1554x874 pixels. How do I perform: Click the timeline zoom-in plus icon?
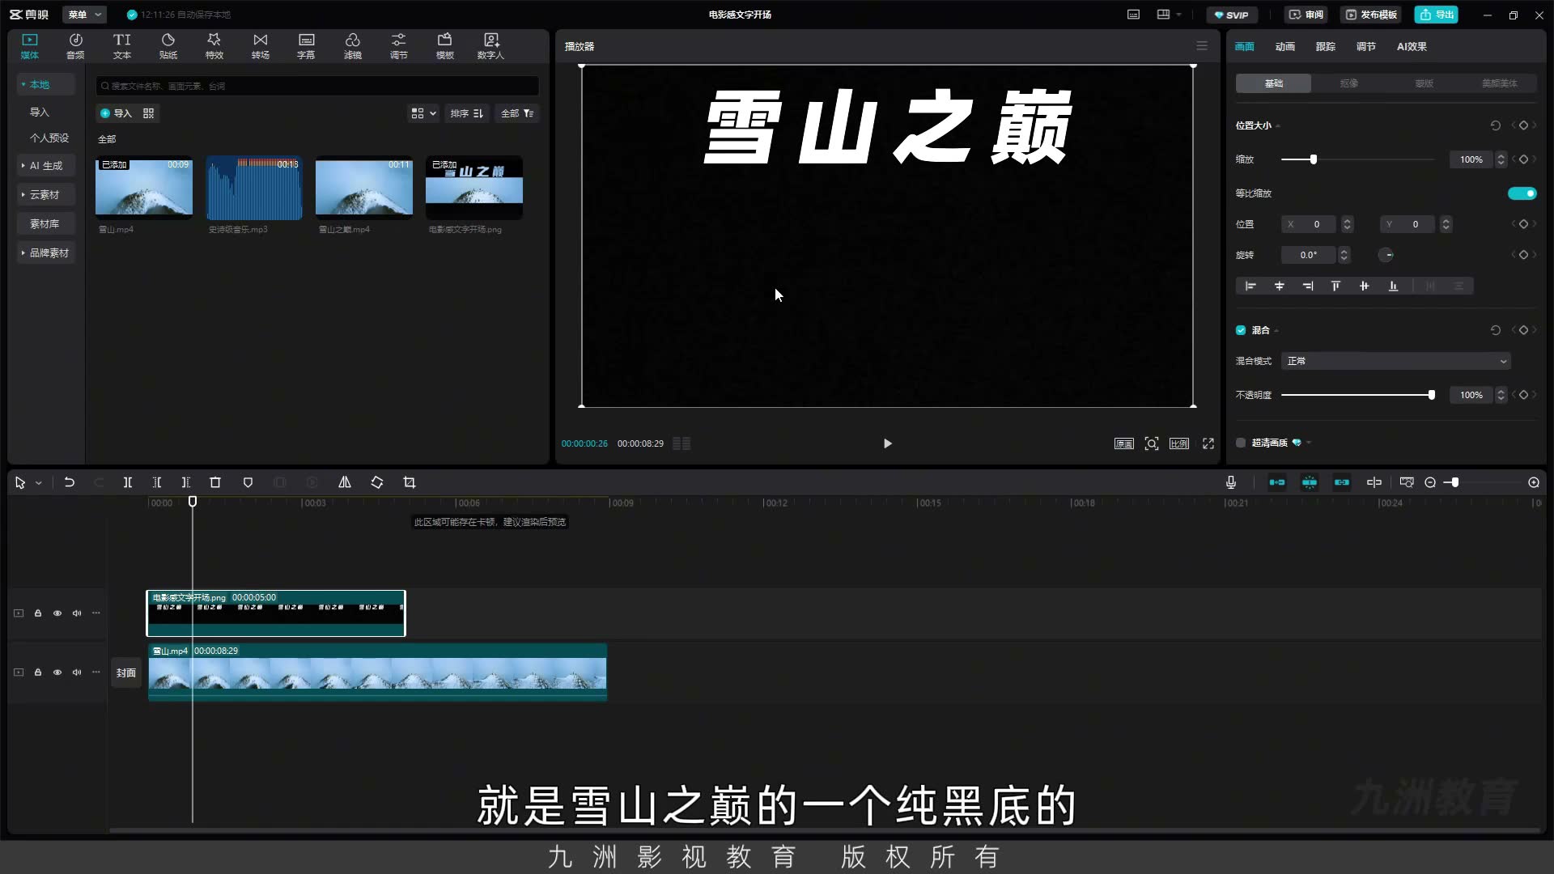pyautogui.click(x=1534, y=482)
